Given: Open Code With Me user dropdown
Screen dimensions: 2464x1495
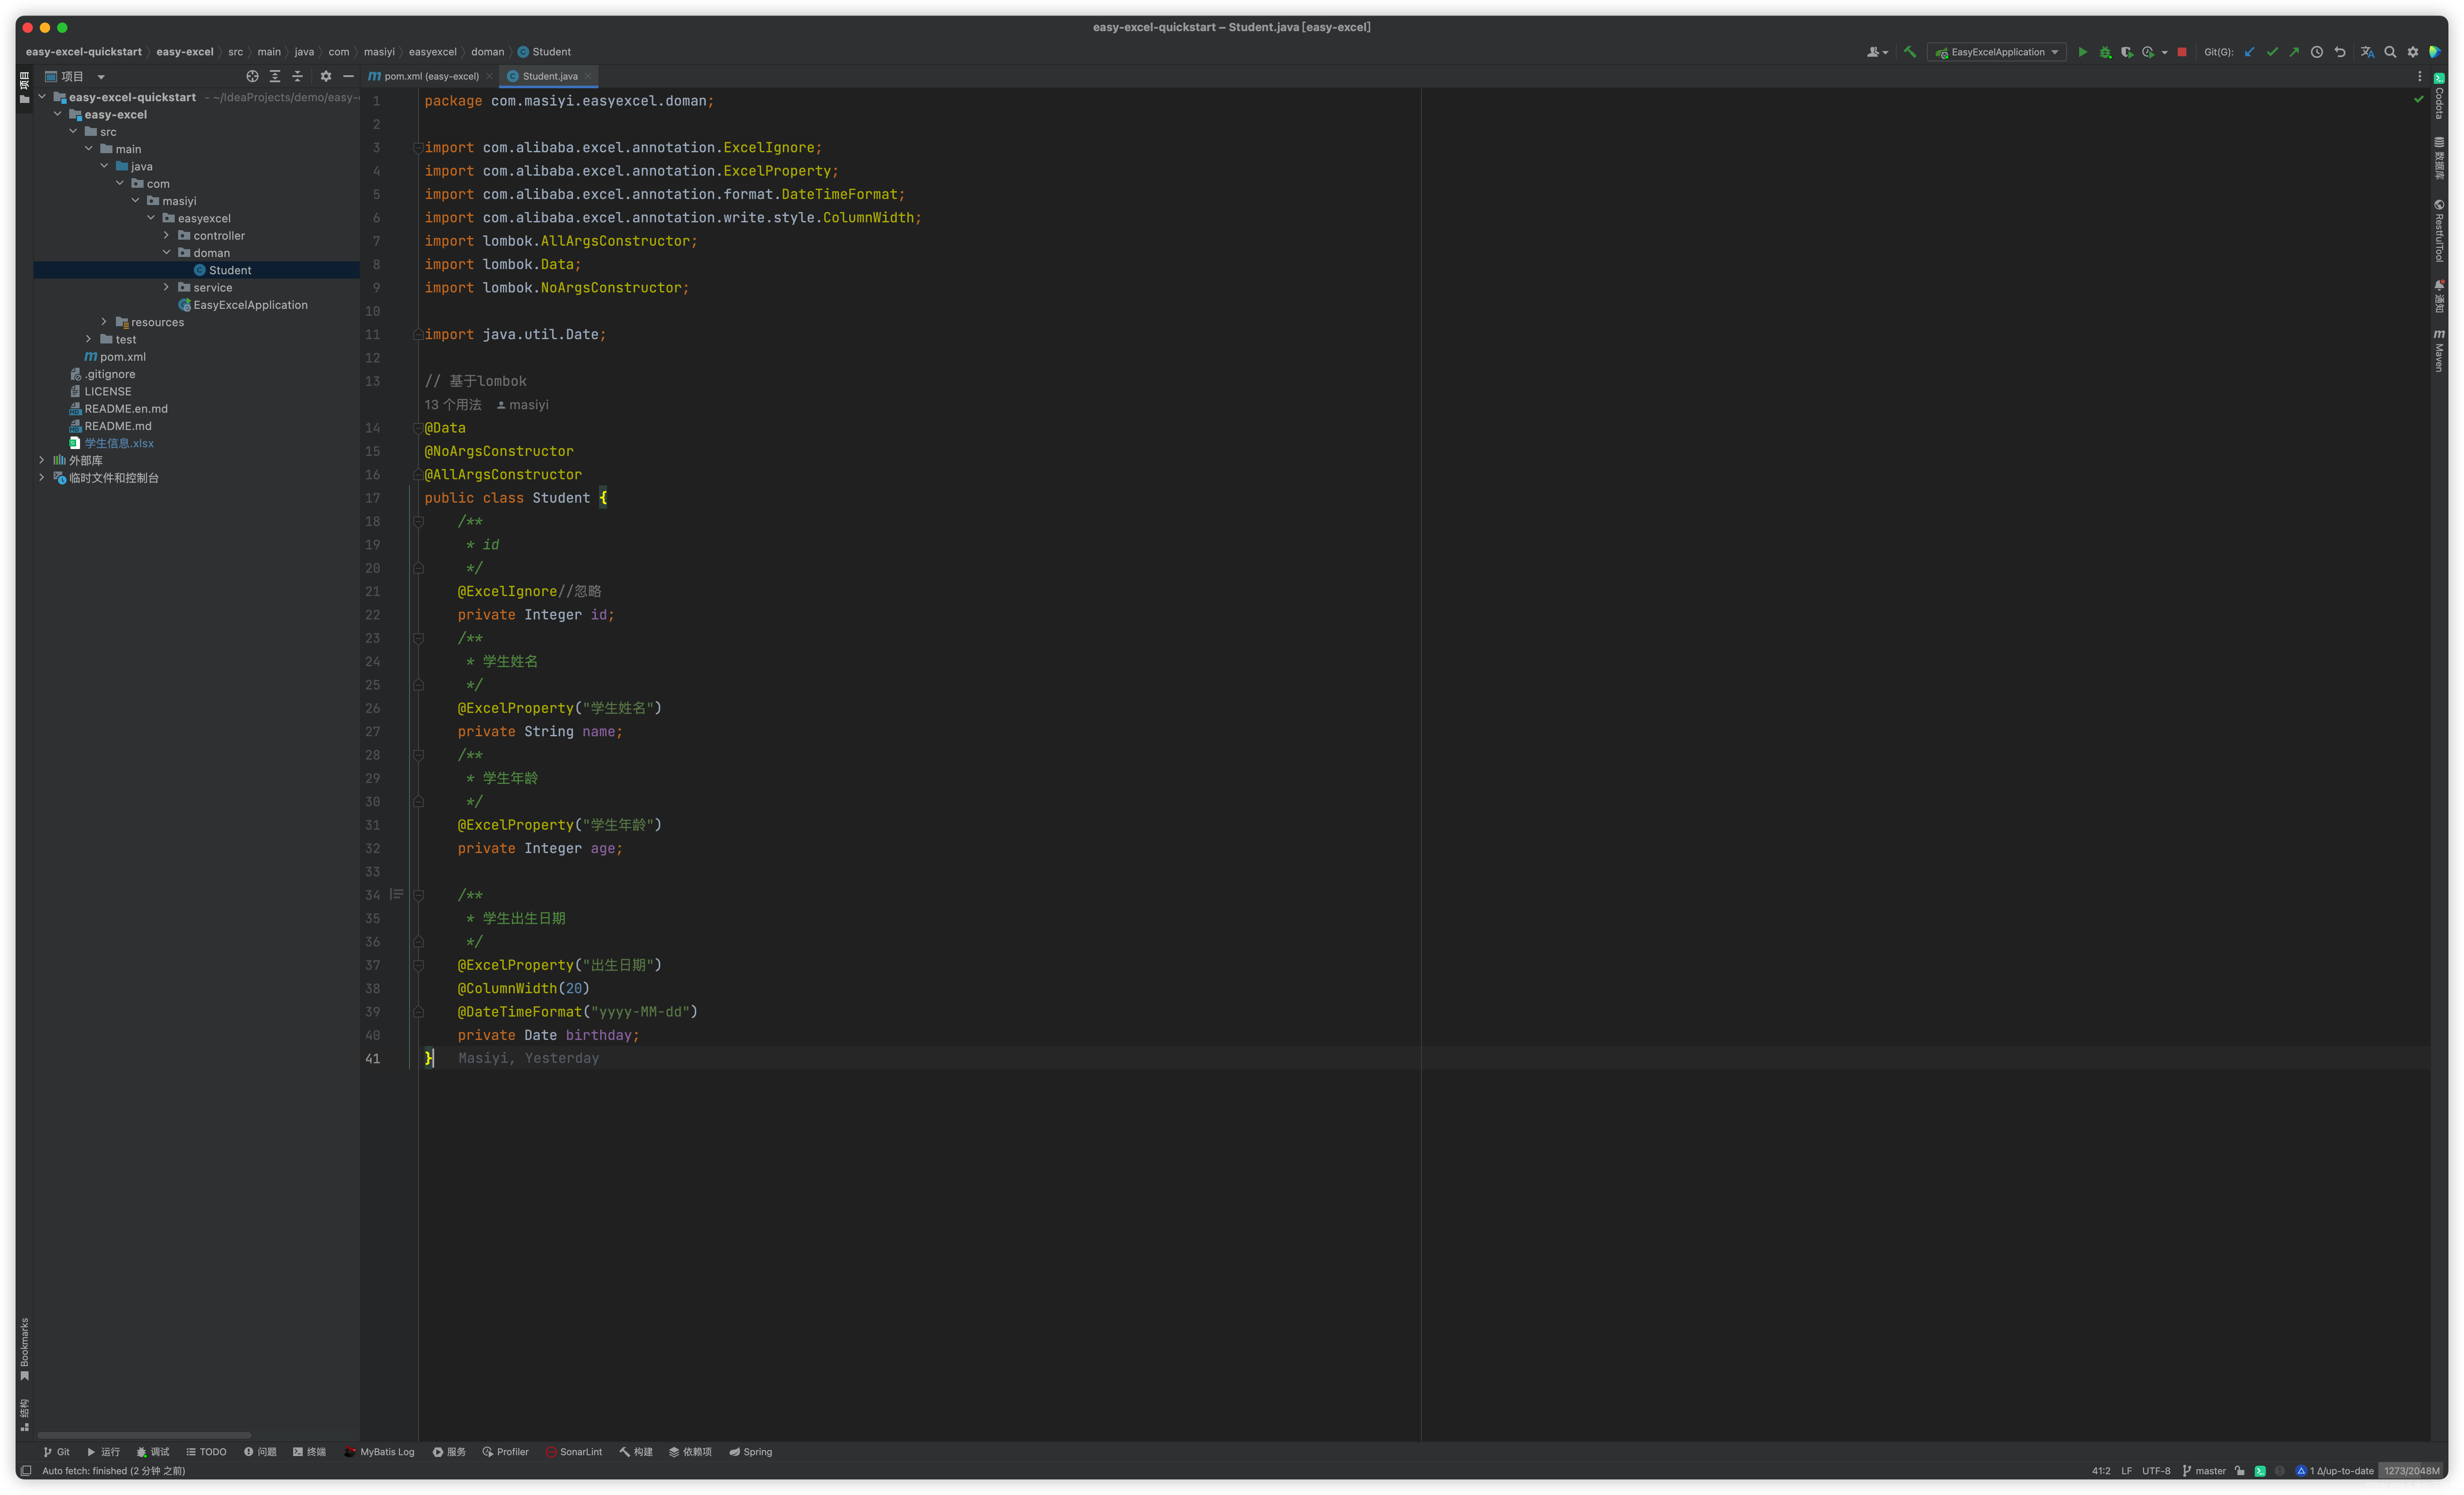Looking at the screenshot, I should coord(1877,52).
